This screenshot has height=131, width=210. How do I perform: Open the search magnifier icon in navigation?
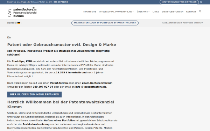(200, 12)
